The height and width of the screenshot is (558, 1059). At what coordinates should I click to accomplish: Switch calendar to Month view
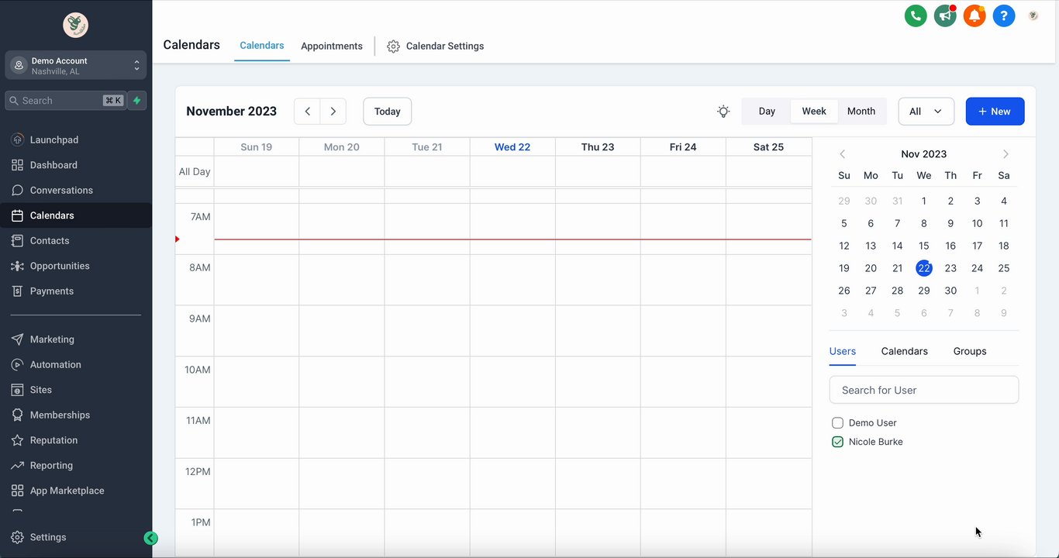861,112
